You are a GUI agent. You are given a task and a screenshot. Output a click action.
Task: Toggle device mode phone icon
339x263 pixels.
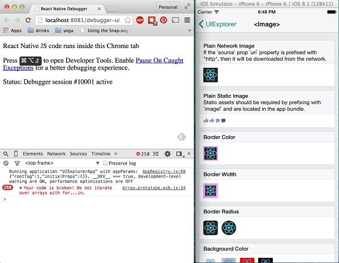click(x=16, y=154)
